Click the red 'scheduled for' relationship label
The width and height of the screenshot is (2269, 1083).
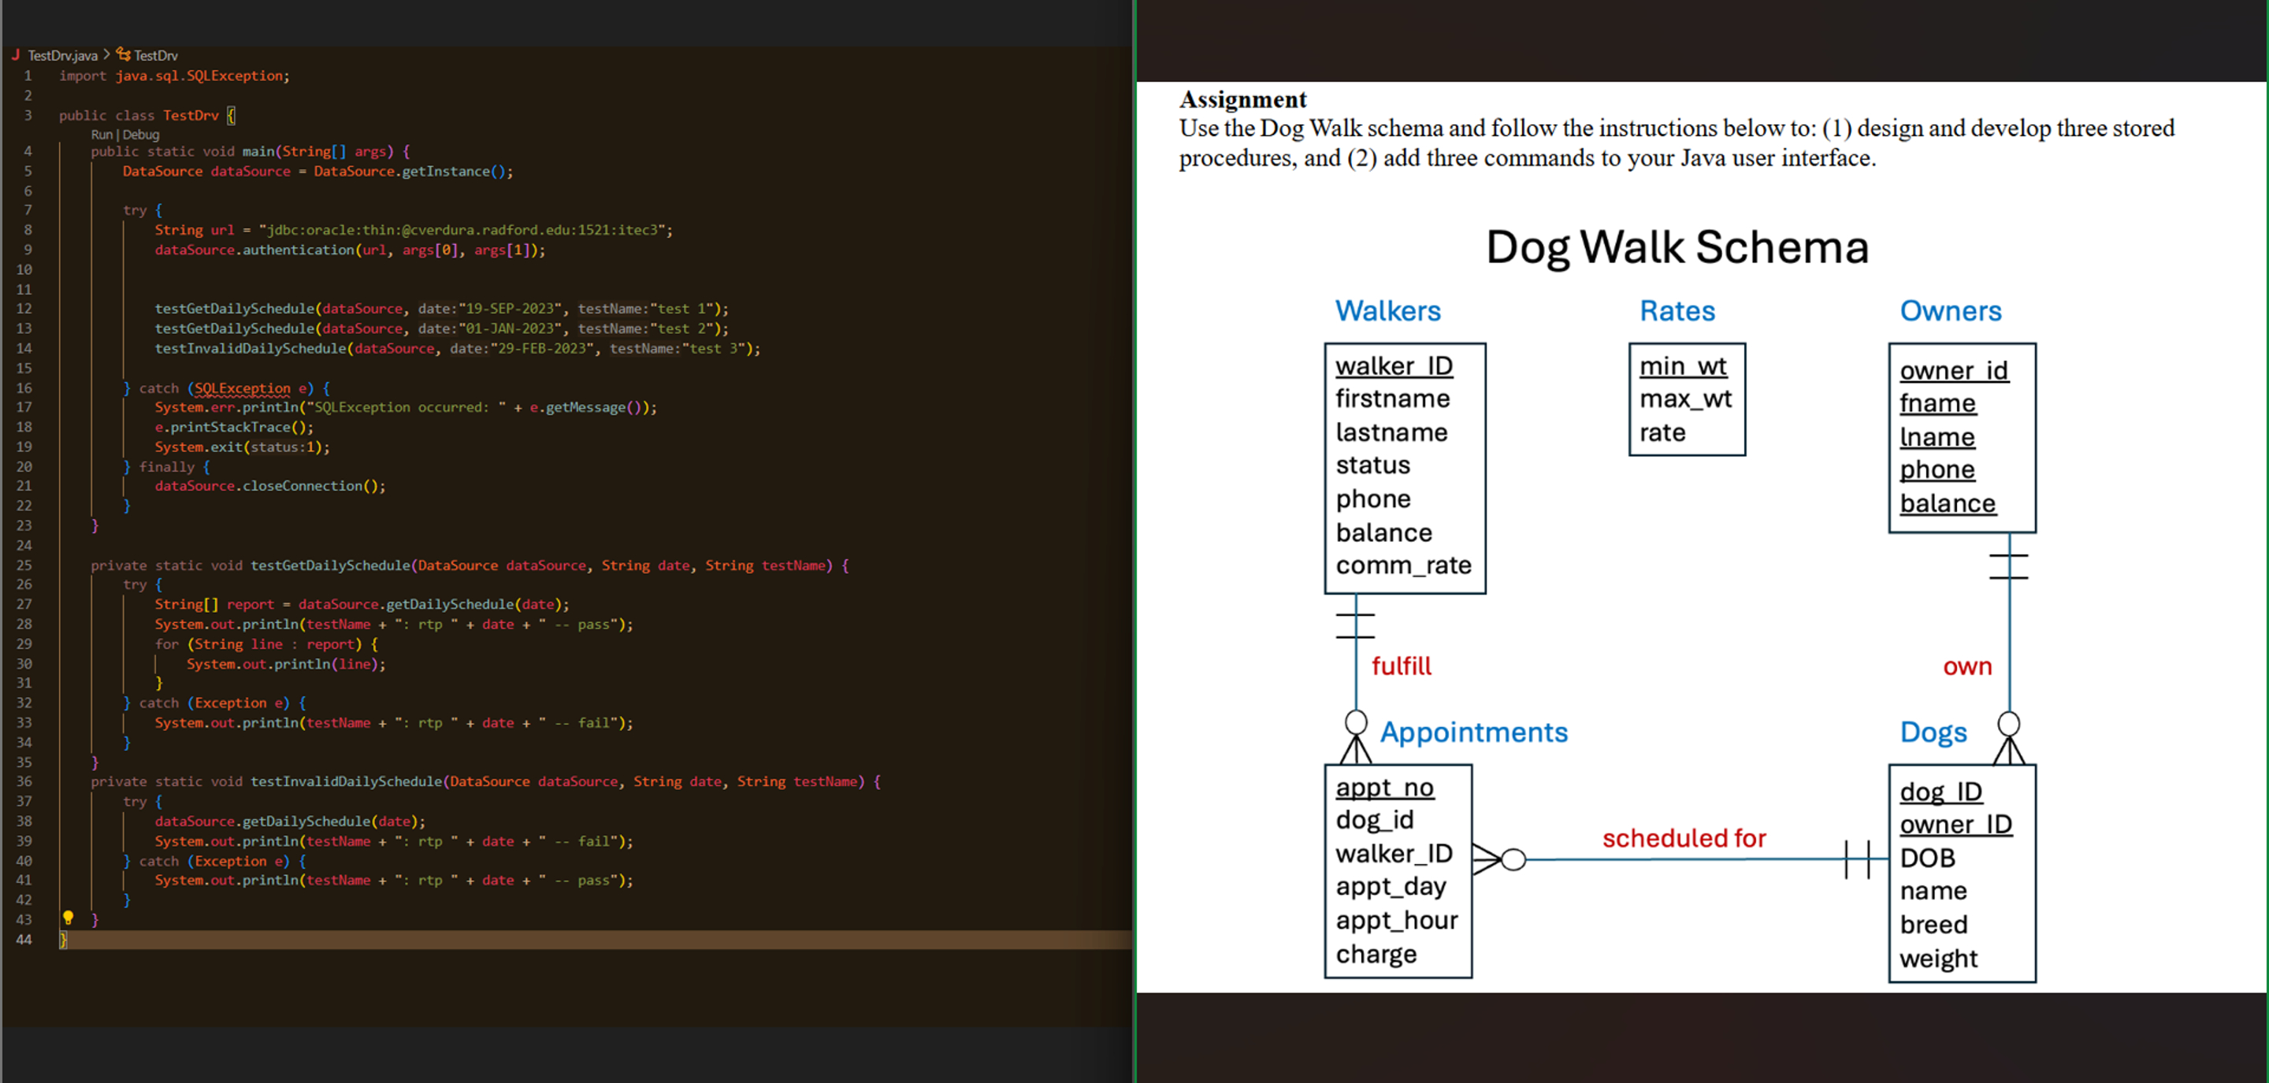1684,838
